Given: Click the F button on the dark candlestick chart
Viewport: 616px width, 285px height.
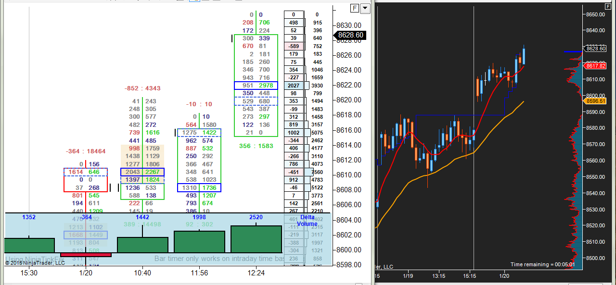Looking at the screenshot, I should point(608,6).
